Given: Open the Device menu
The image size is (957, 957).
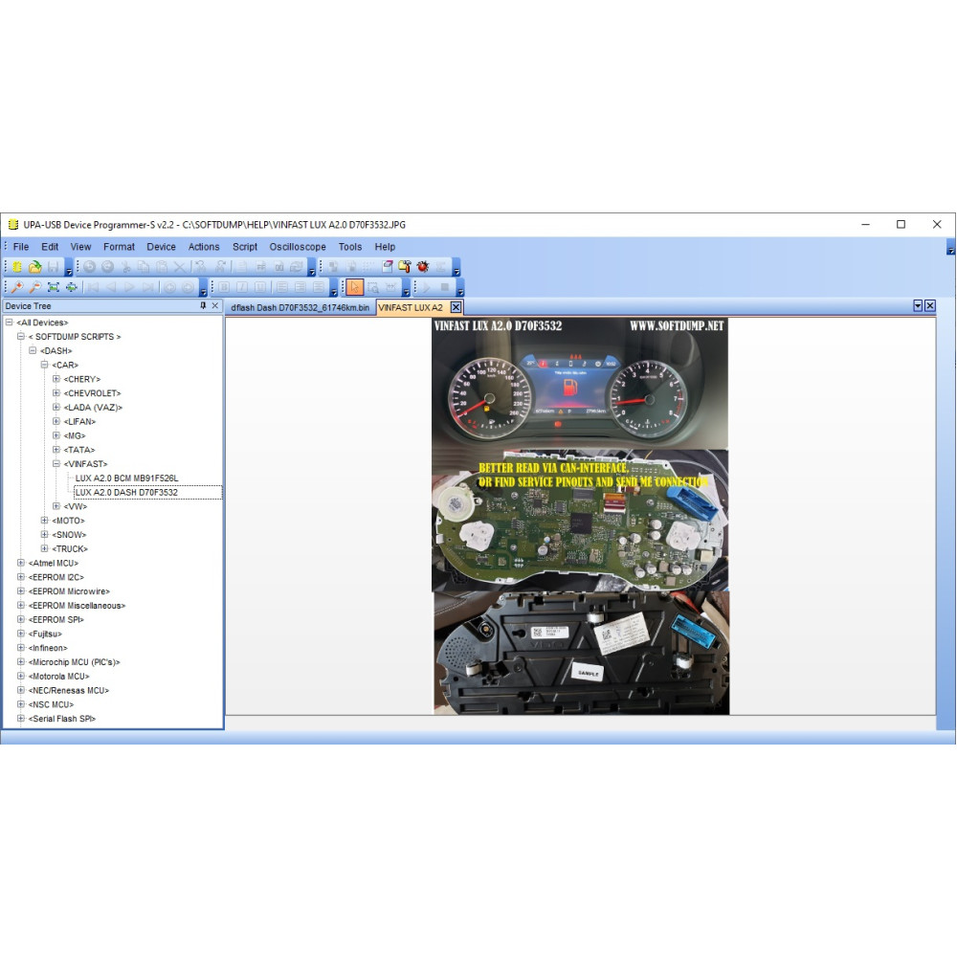Looking at the screenshot, I should [x=161, y=247].
